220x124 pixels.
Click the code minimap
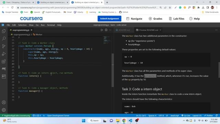[x=107, y=40]
